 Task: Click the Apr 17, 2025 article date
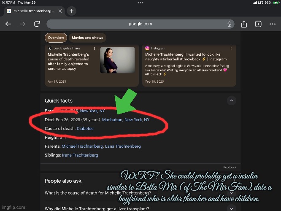[x=57, y=81]
